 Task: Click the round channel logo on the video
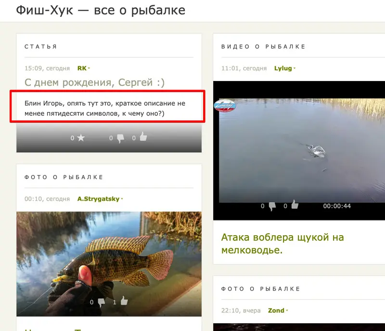(225, 106)
